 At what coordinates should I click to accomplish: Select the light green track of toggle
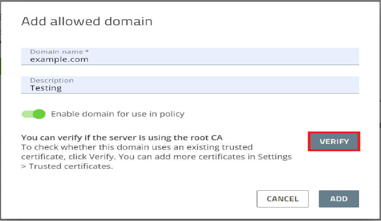point(27,114)
